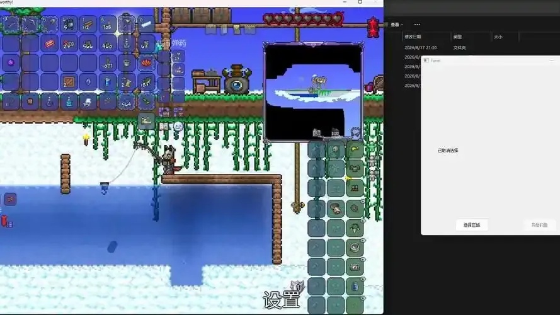Click the 已取消选择 status text
The height and width of the screenshot is (315, 560).
click(448, 151)
